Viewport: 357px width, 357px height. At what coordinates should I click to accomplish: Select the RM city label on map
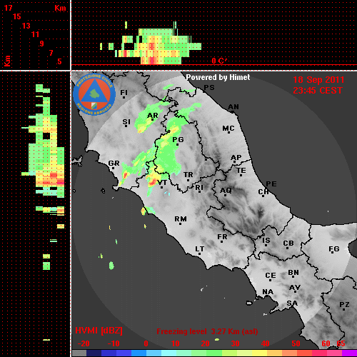click(x=181, y=219)
